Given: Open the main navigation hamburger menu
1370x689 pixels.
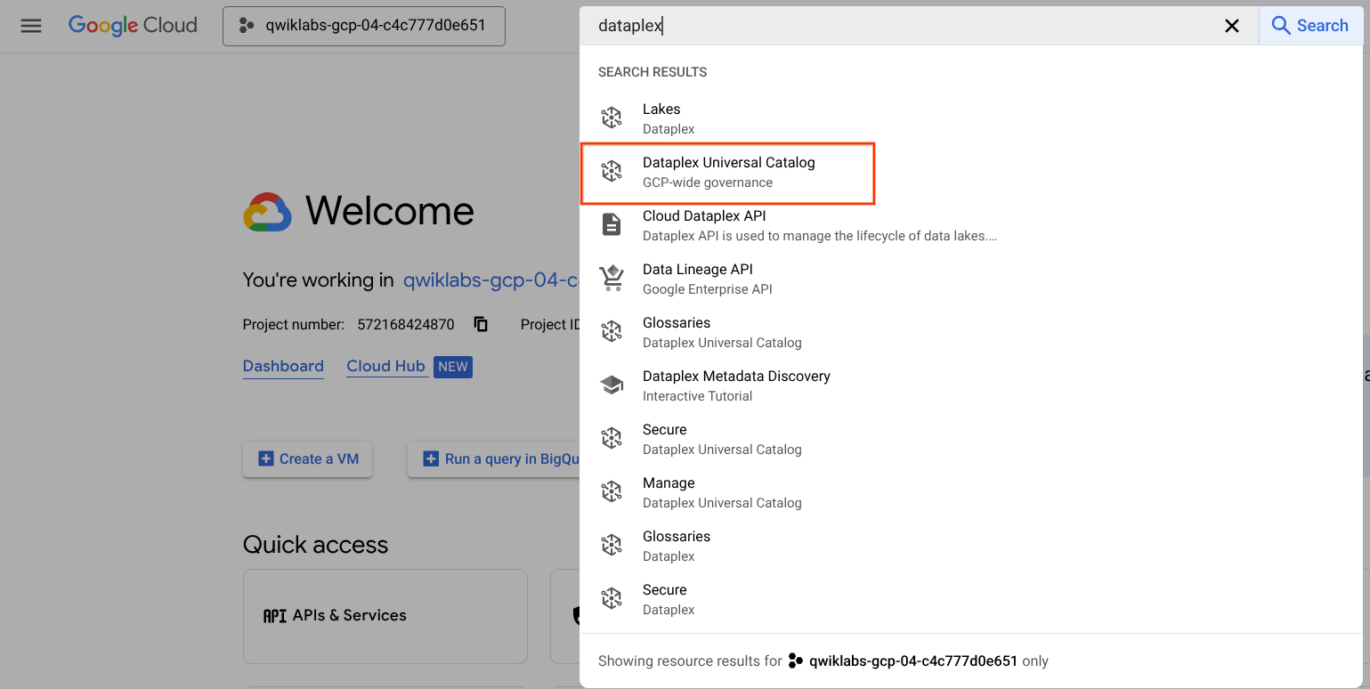Looking at the screenshot, I should (31, 26).
